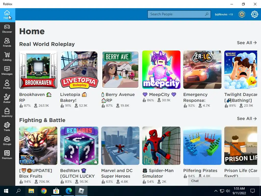Open the ER:LC Emergency Response thumbnail
The image size is (261, 196).
point(202,70)
